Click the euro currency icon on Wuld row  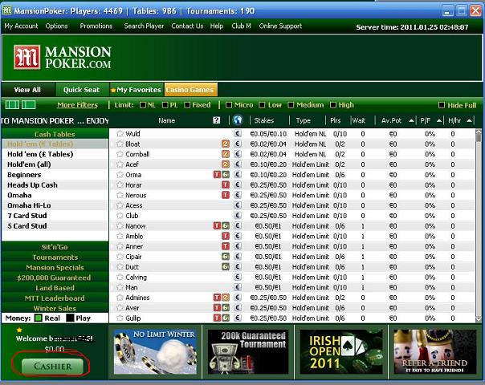click(237, 133)
